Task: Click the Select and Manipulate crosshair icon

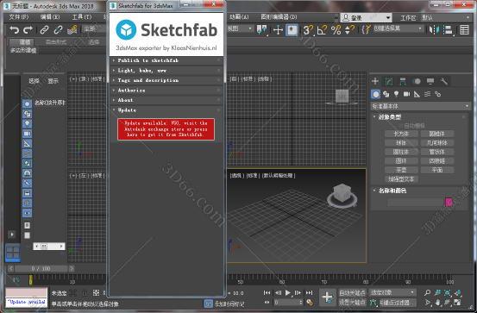Action: 278,30
